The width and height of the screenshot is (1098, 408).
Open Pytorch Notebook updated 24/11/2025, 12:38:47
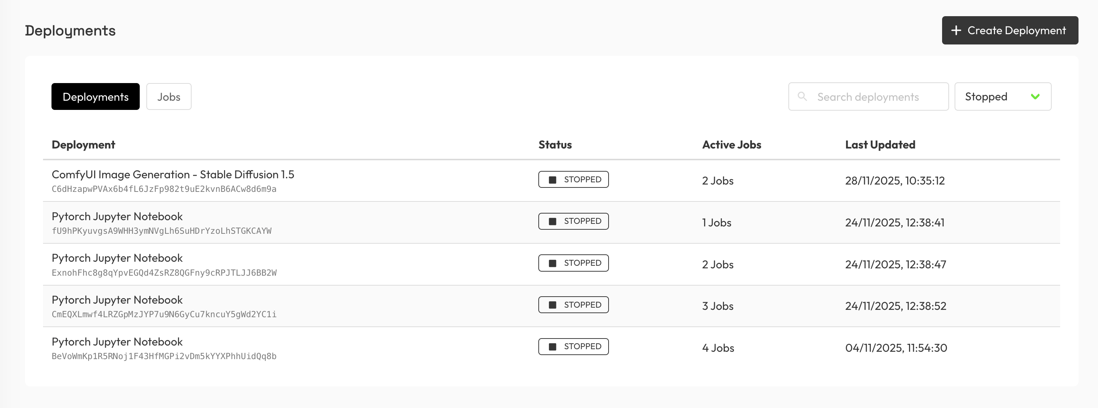pos(117,258)
